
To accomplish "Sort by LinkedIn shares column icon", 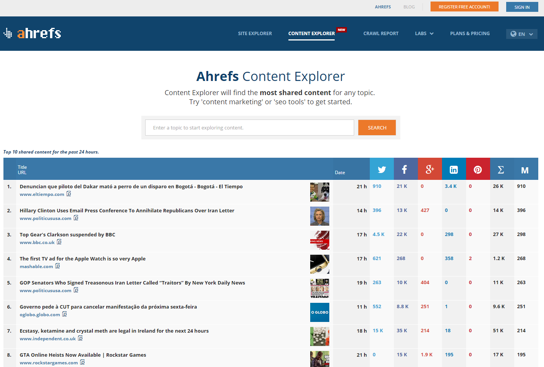I will click(x=454, y=170).
